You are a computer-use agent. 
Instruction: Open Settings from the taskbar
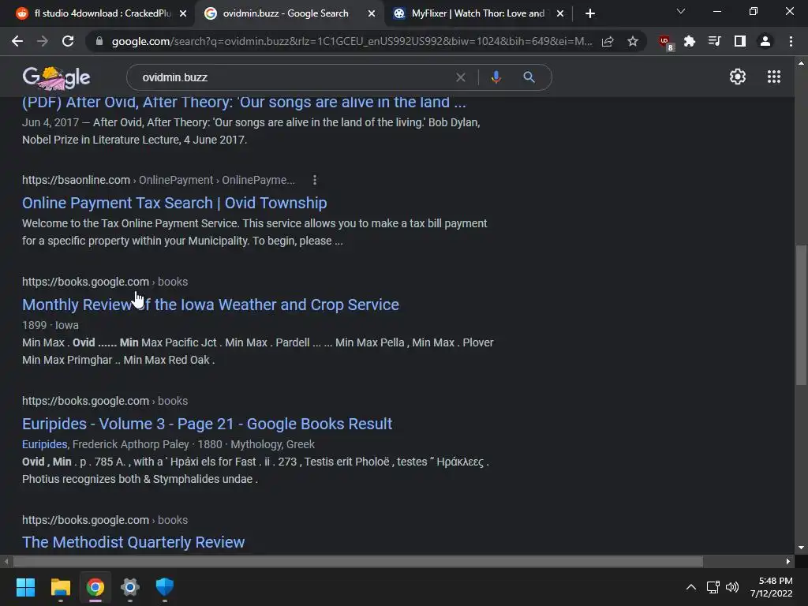[130, 587]
